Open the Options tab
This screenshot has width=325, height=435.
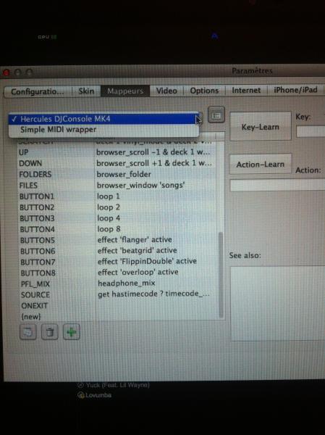[204, 91]
